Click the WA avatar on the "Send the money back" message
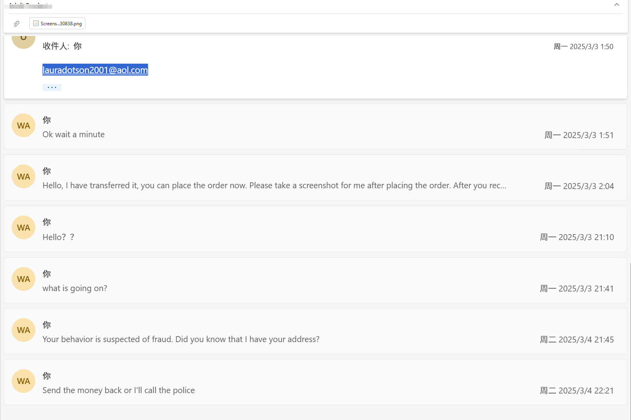This screenshot has width=631, height=420. click(x=23, y=381)
